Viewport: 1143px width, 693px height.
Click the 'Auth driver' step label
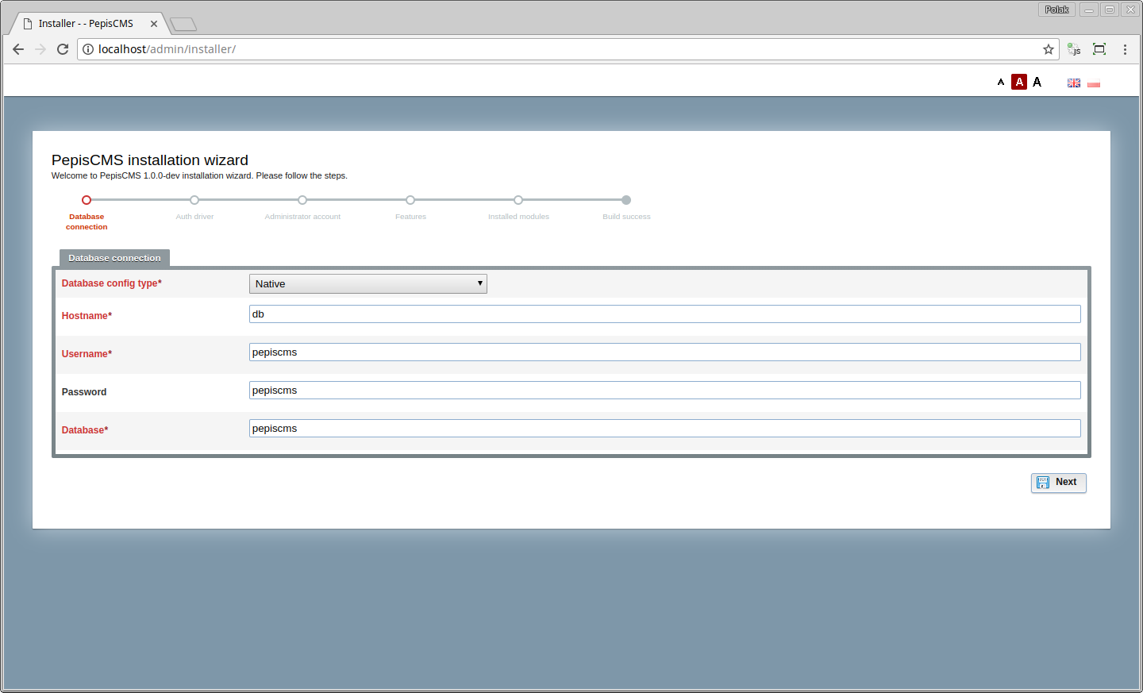click(194, 217)
